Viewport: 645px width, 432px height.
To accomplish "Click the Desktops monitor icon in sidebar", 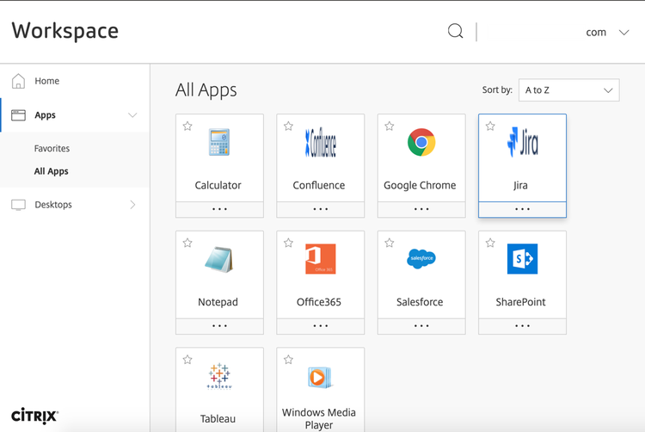I will (x=18, y=205).
